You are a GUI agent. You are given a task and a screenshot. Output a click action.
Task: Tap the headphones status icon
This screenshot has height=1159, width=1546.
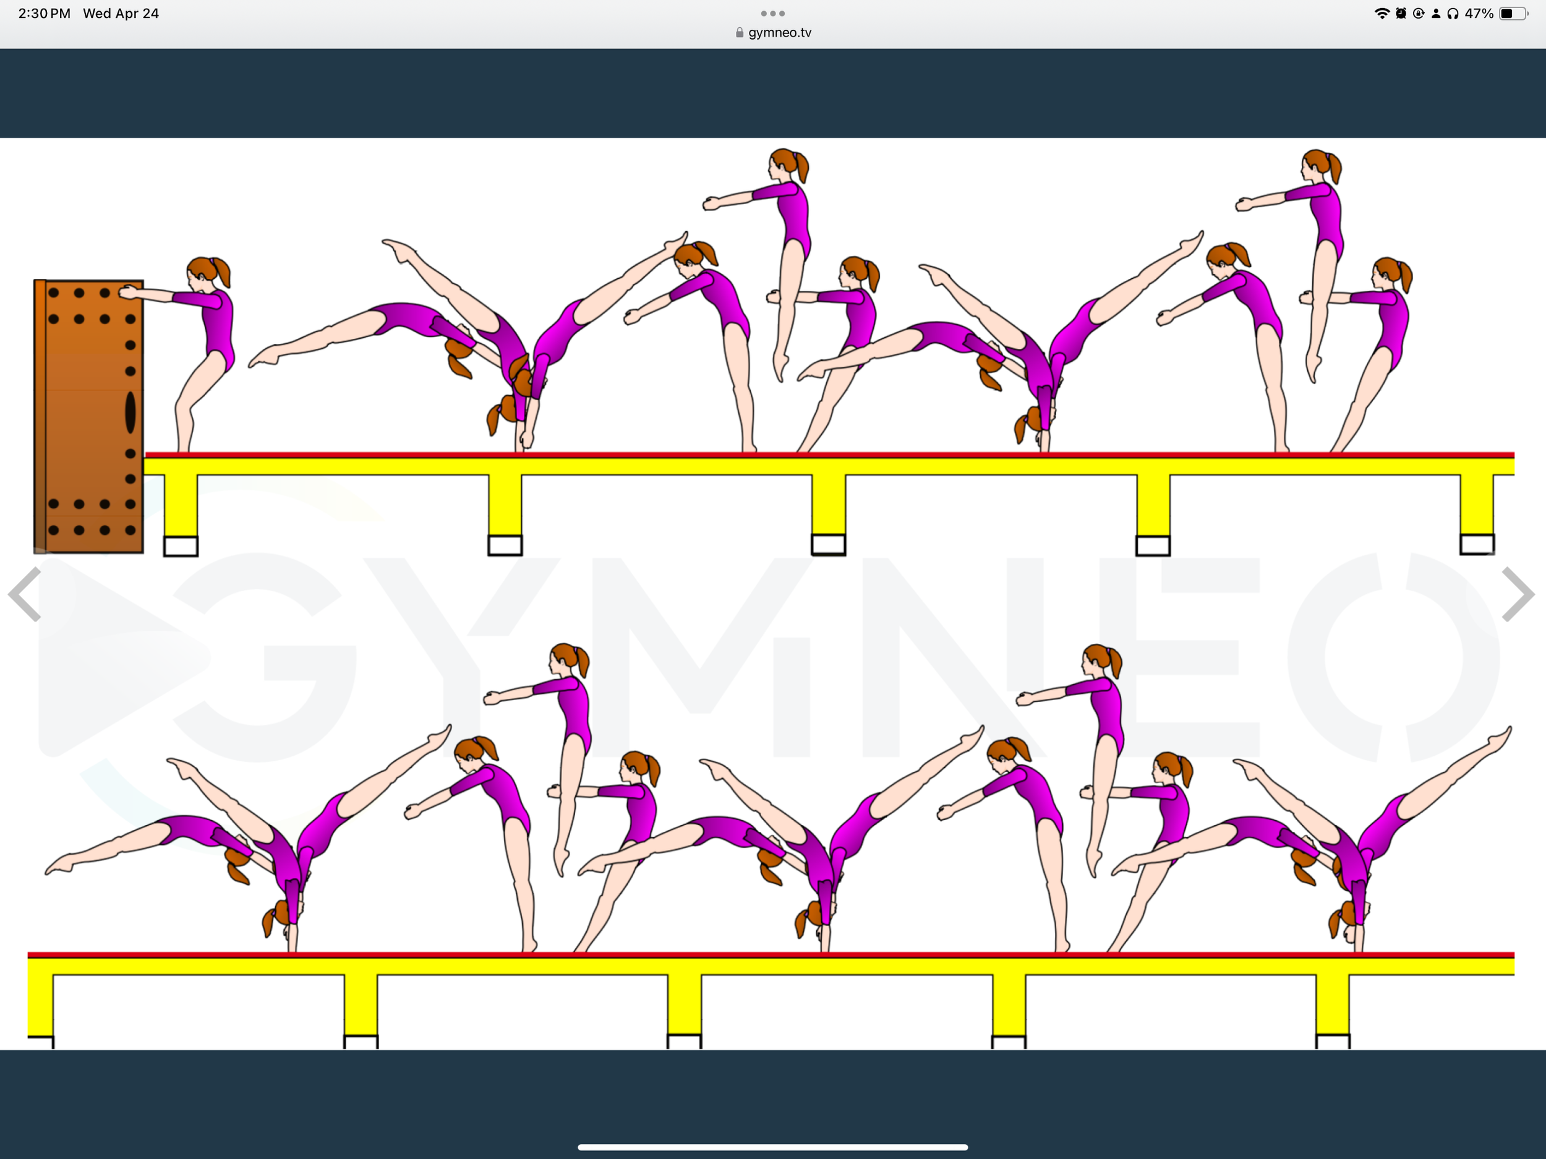[x=1453, y=13]
